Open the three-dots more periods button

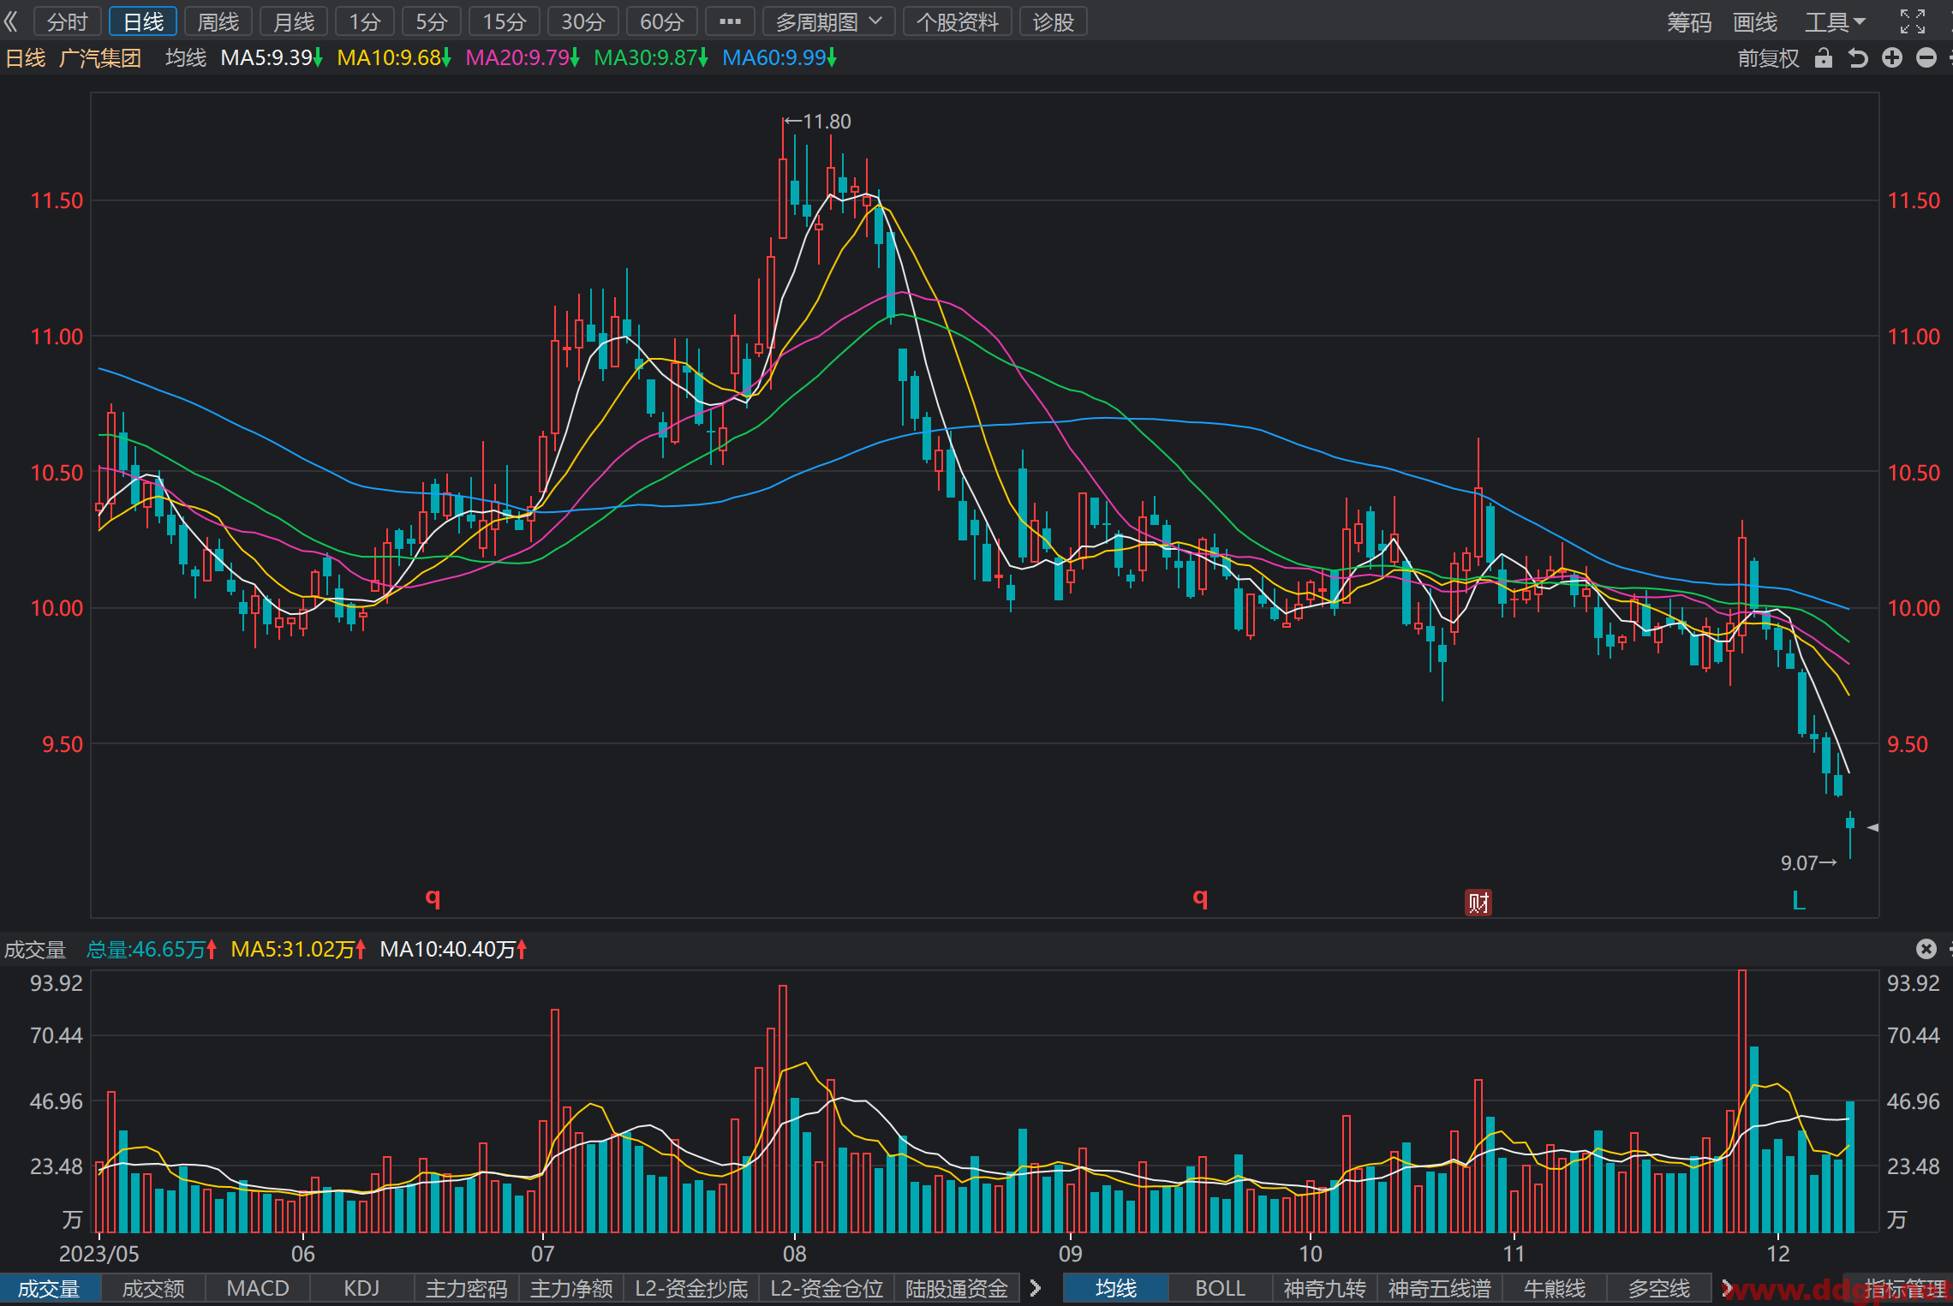(730, 21)
